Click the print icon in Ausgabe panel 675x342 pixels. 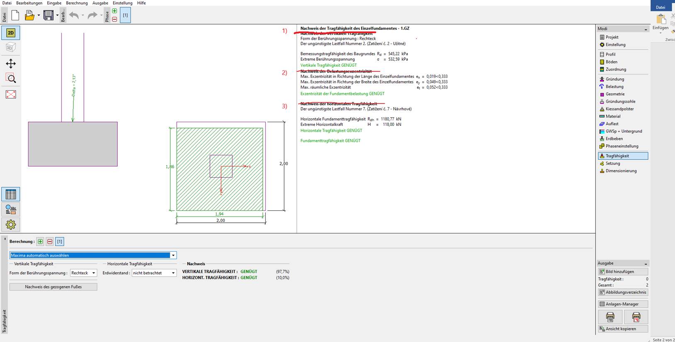[610, 317]
